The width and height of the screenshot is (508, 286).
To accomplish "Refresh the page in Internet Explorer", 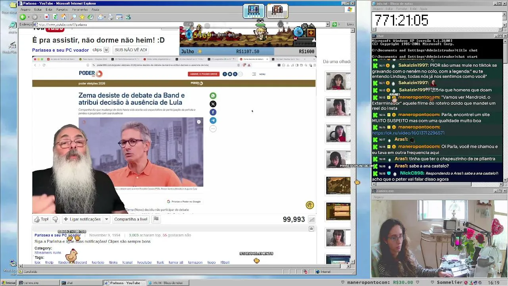I will (x=55, y=17).
